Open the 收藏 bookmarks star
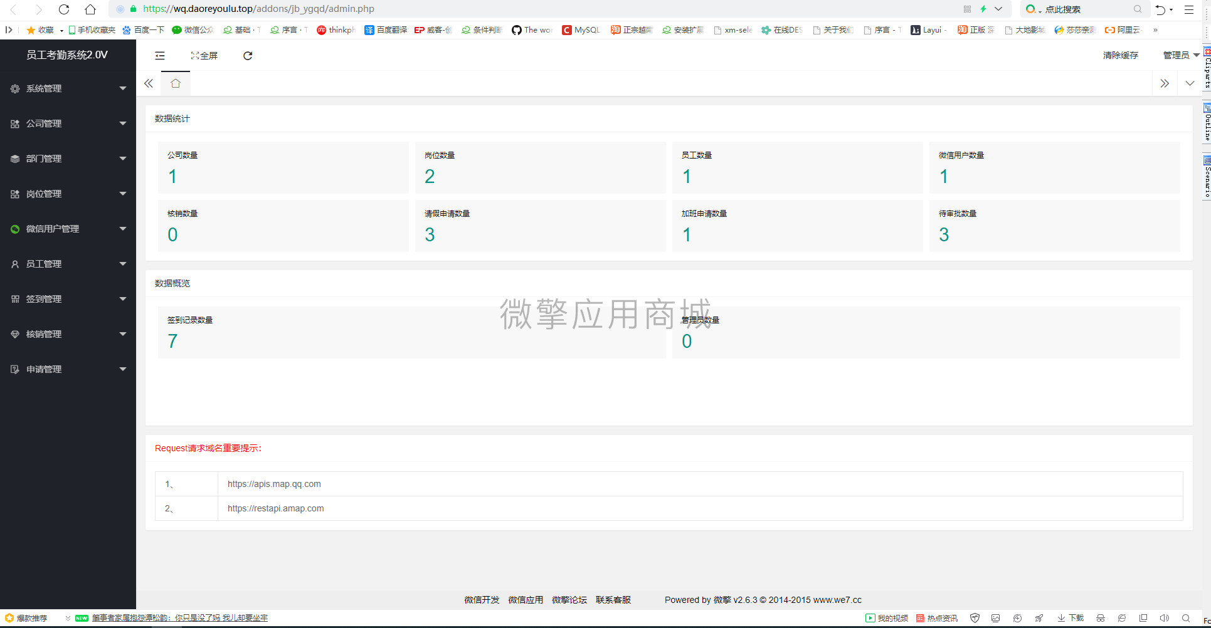 click(40, 30)
